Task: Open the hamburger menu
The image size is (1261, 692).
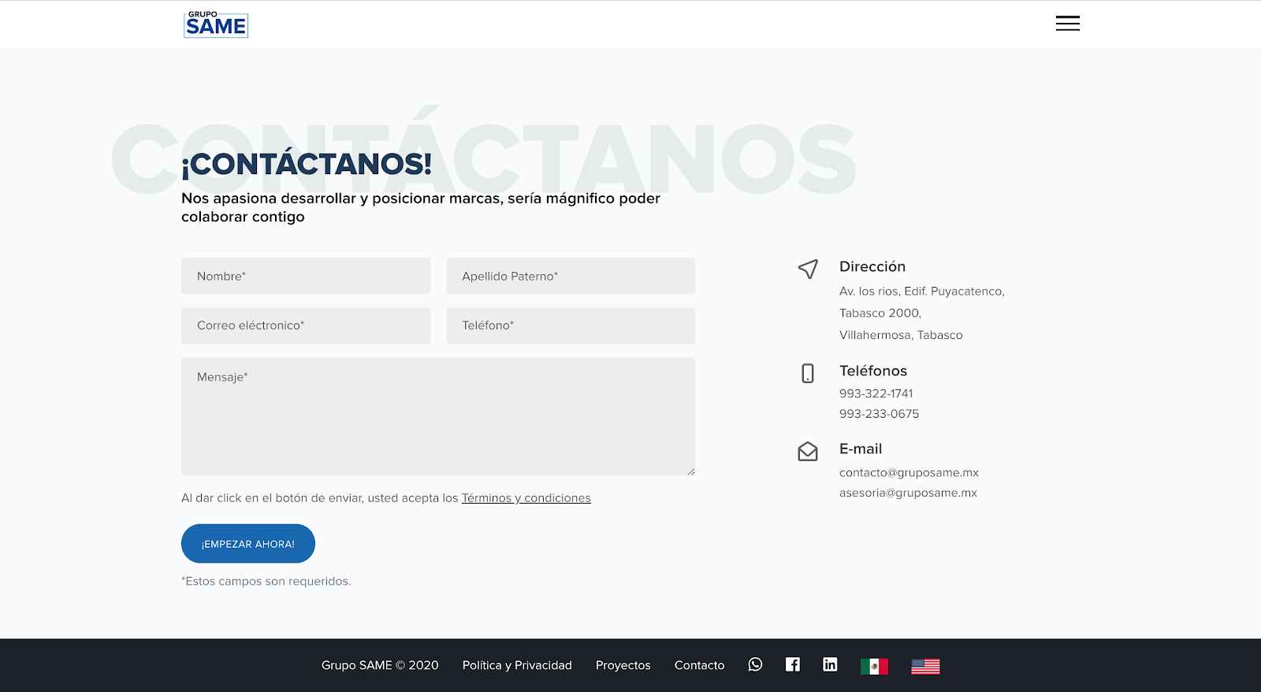Action: pos(1068,24)
